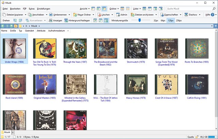Viewport: 218px width, 139px height.
Task: Click the magnifier icon in the search box
Action: [x=214, y=8]
